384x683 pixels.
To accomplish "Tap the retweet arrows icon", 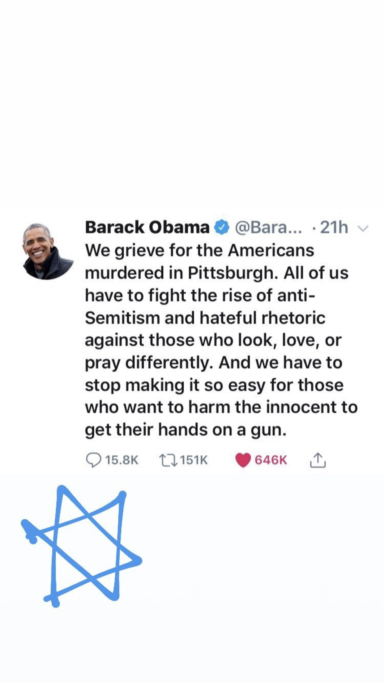I will point(168,460).
